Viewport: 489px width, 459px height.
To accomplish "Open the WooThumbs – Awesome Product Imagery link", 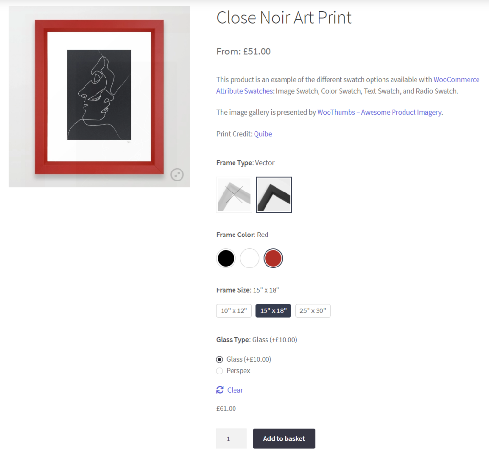I will (379, 112).
